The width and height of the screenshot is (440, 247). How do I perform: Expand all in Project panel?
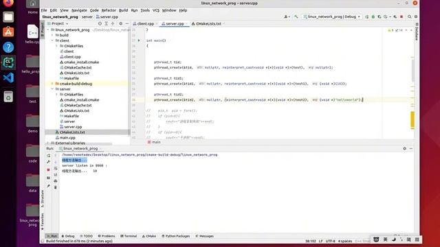pyautogui.click(x=106, y=24)
